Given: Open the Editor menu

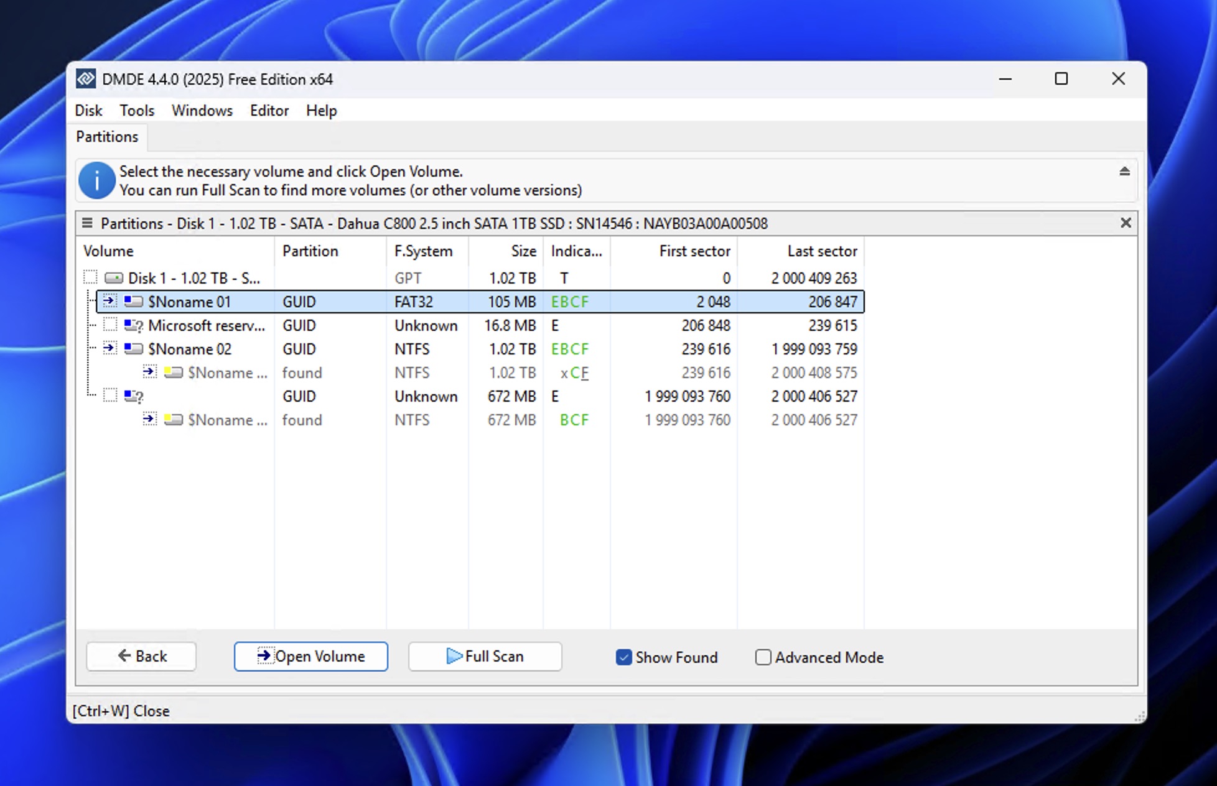Looking at the screenshot, I should tap(269, 110).
